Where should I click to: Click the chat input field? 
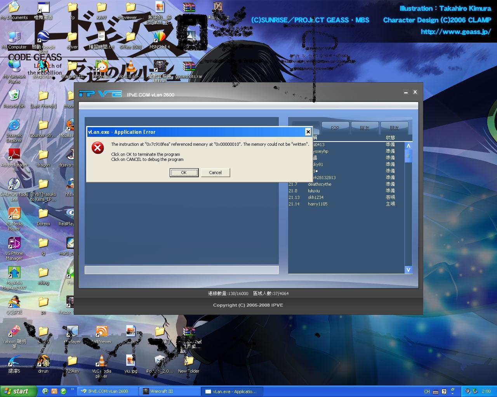pos(181,270)
